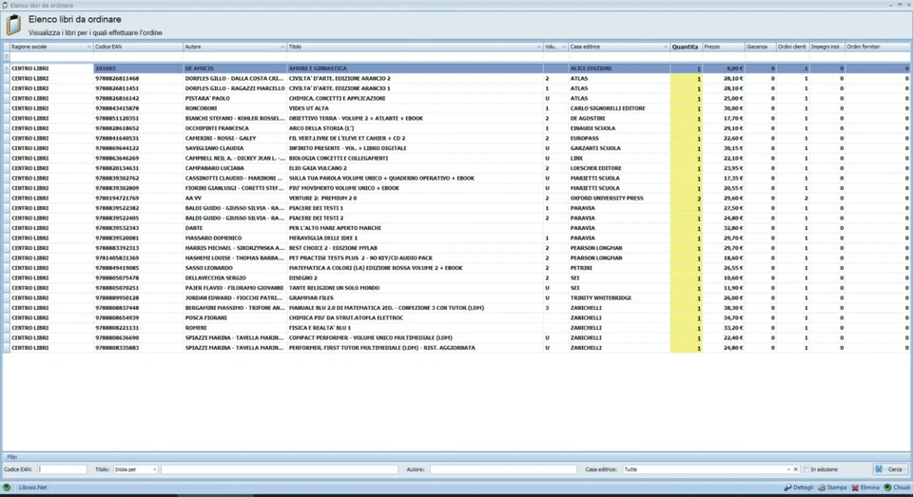The image size is (913, 497).
Task: Select PET PRACTISE TESTS PLUS 2 title
Action: (x=414, y=258)
